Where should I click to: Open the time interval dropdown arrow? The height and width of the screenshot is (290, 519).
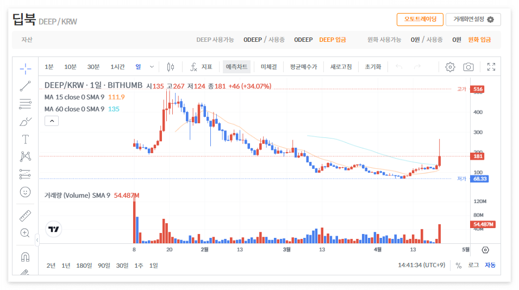[x=152, y=67]
